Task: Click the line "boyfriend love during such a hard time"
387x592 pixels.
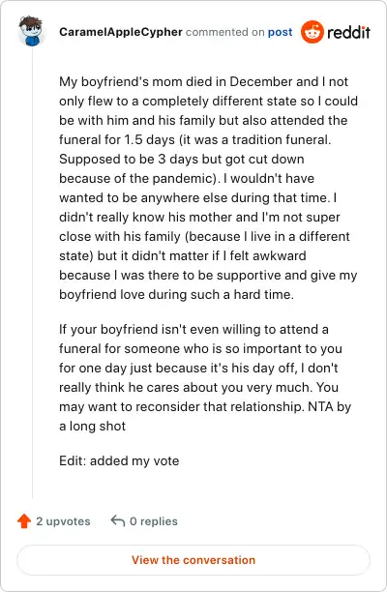Action: 176,294
